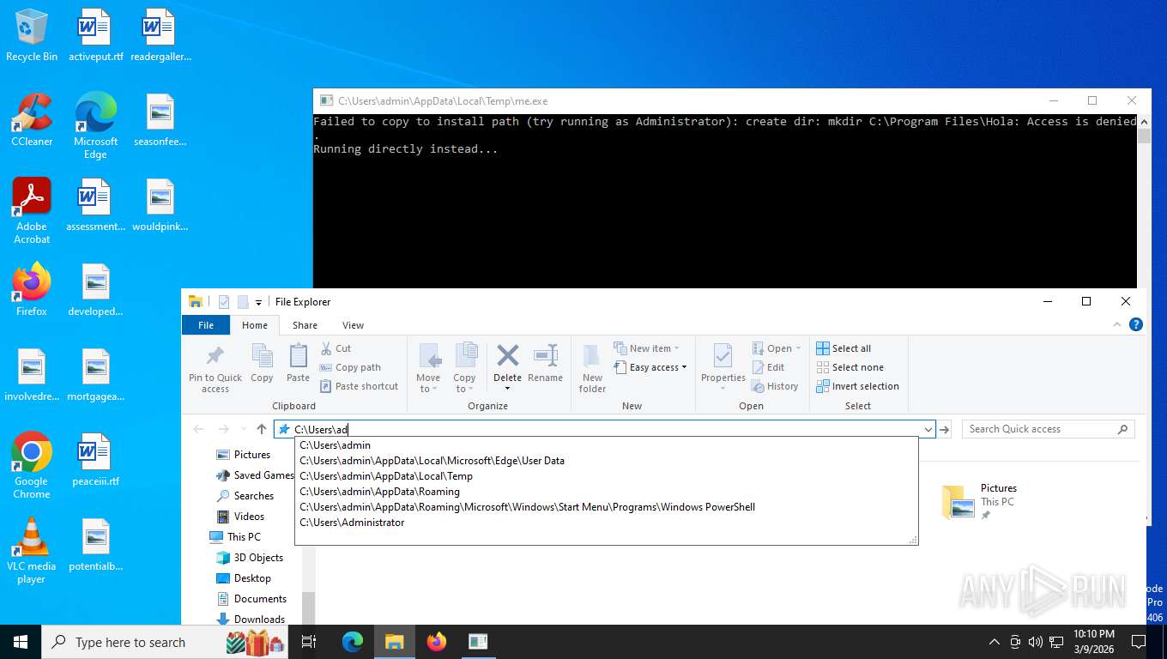Select the Edge\User Data path suggestion
Screen dimensions: 1167x659
coord(606,461)
